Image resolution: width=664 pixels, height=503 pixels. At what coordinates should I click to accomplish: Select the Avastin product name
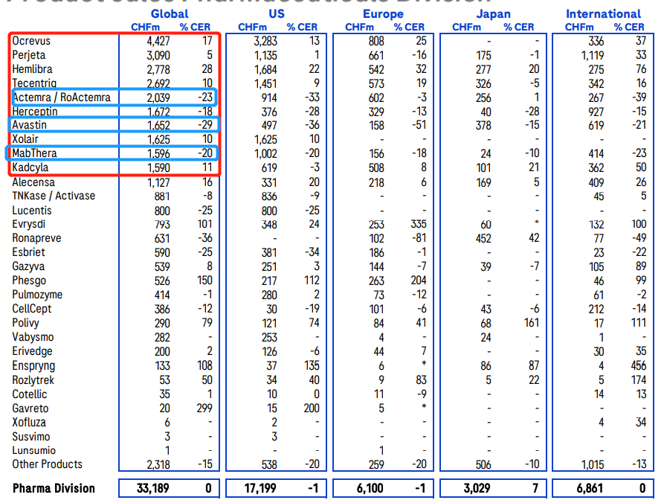click(29, 125)
